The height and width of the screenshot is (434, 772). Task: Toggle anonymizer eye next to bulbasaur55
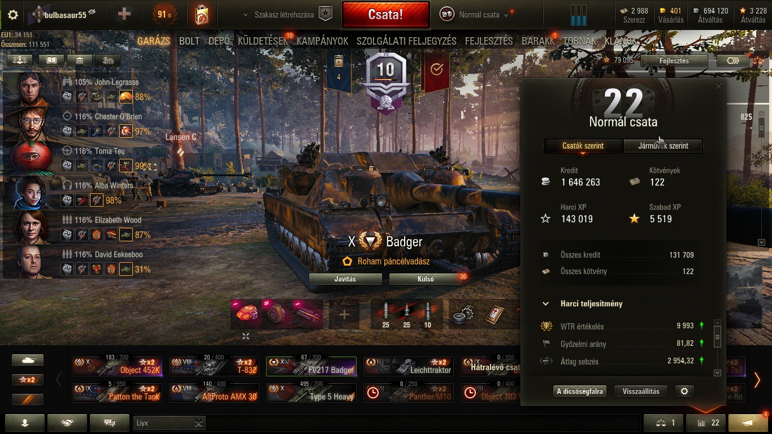tap(92, 12)
